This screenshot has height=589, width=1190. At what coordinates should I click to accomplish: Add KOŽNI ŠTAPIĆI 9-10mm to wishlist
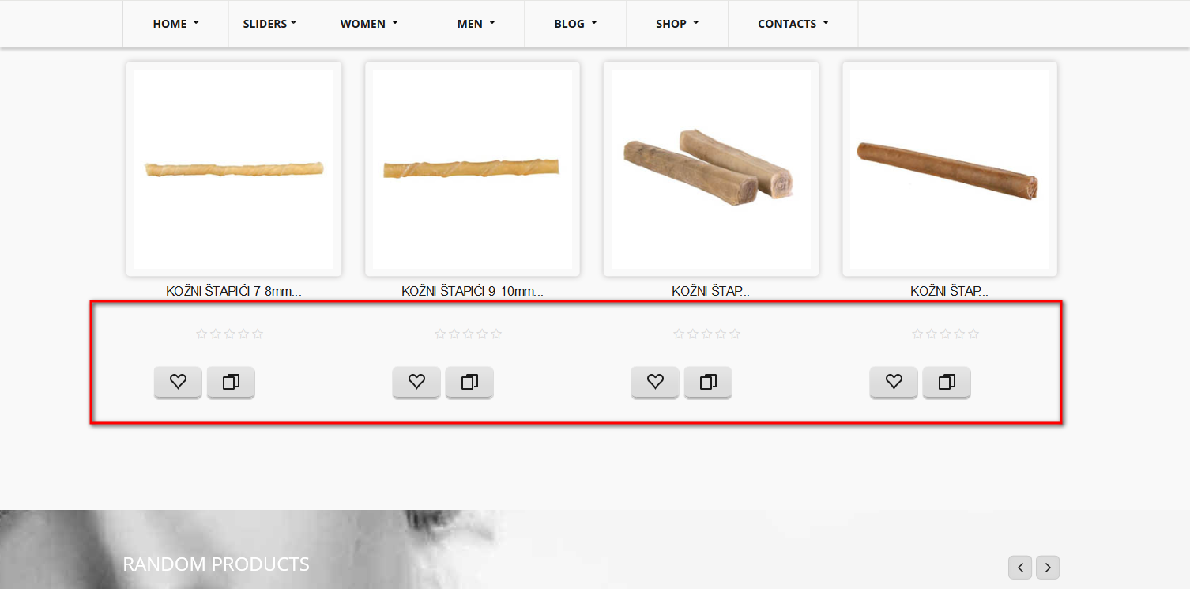coord(416,382)
